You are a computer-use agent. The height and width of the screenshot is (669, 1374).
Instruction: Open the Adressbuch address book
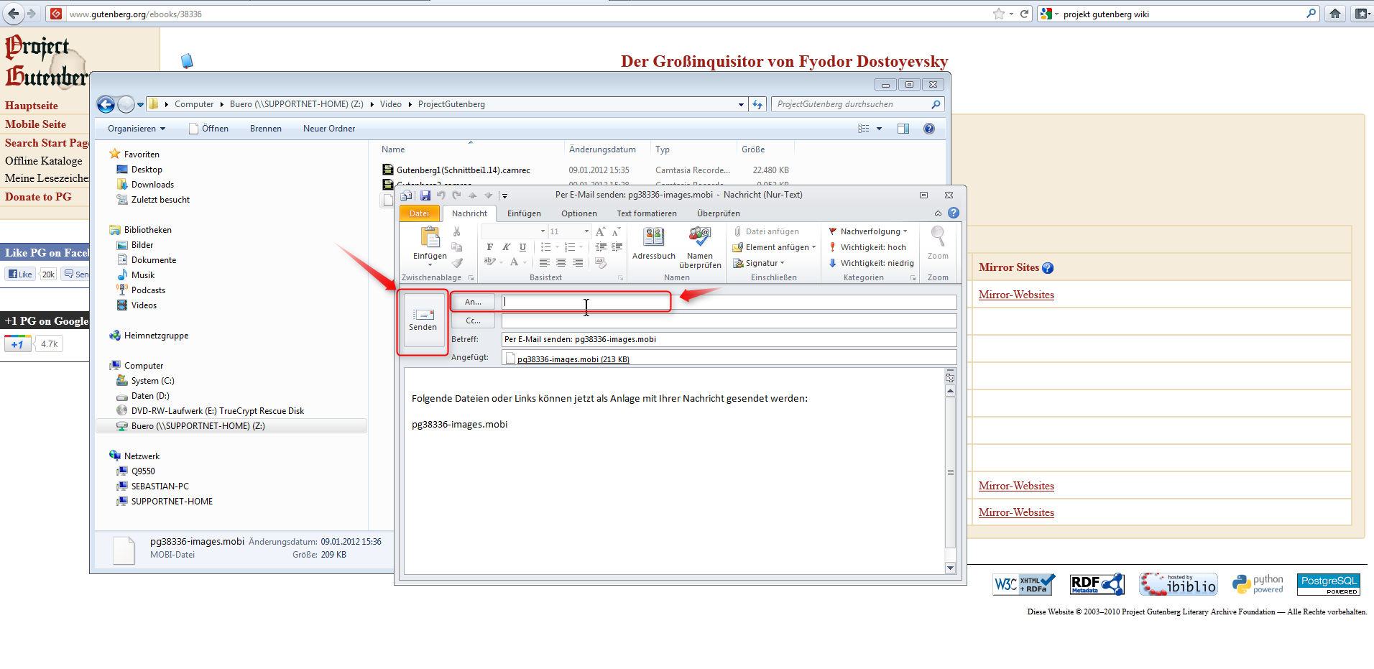tap(653, 243)
